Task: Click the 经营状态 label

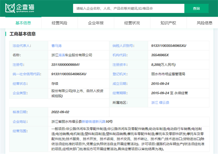Action: [x=20, y=84]
